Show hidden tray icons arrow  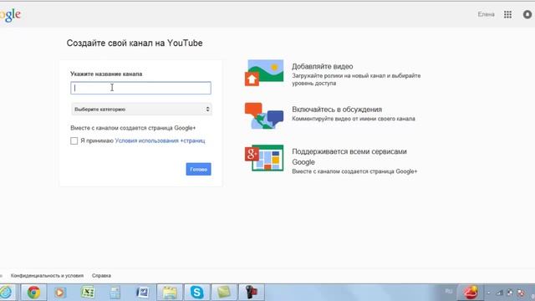tap(489, 293)
